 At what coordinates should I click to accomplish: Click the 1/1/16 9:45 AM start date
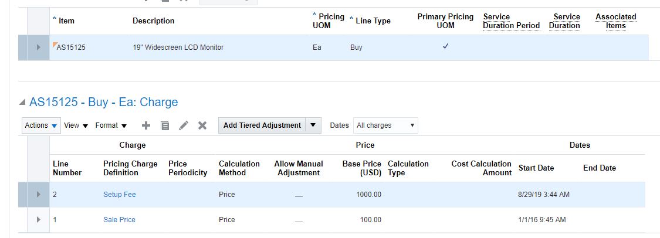pos(542,219)
